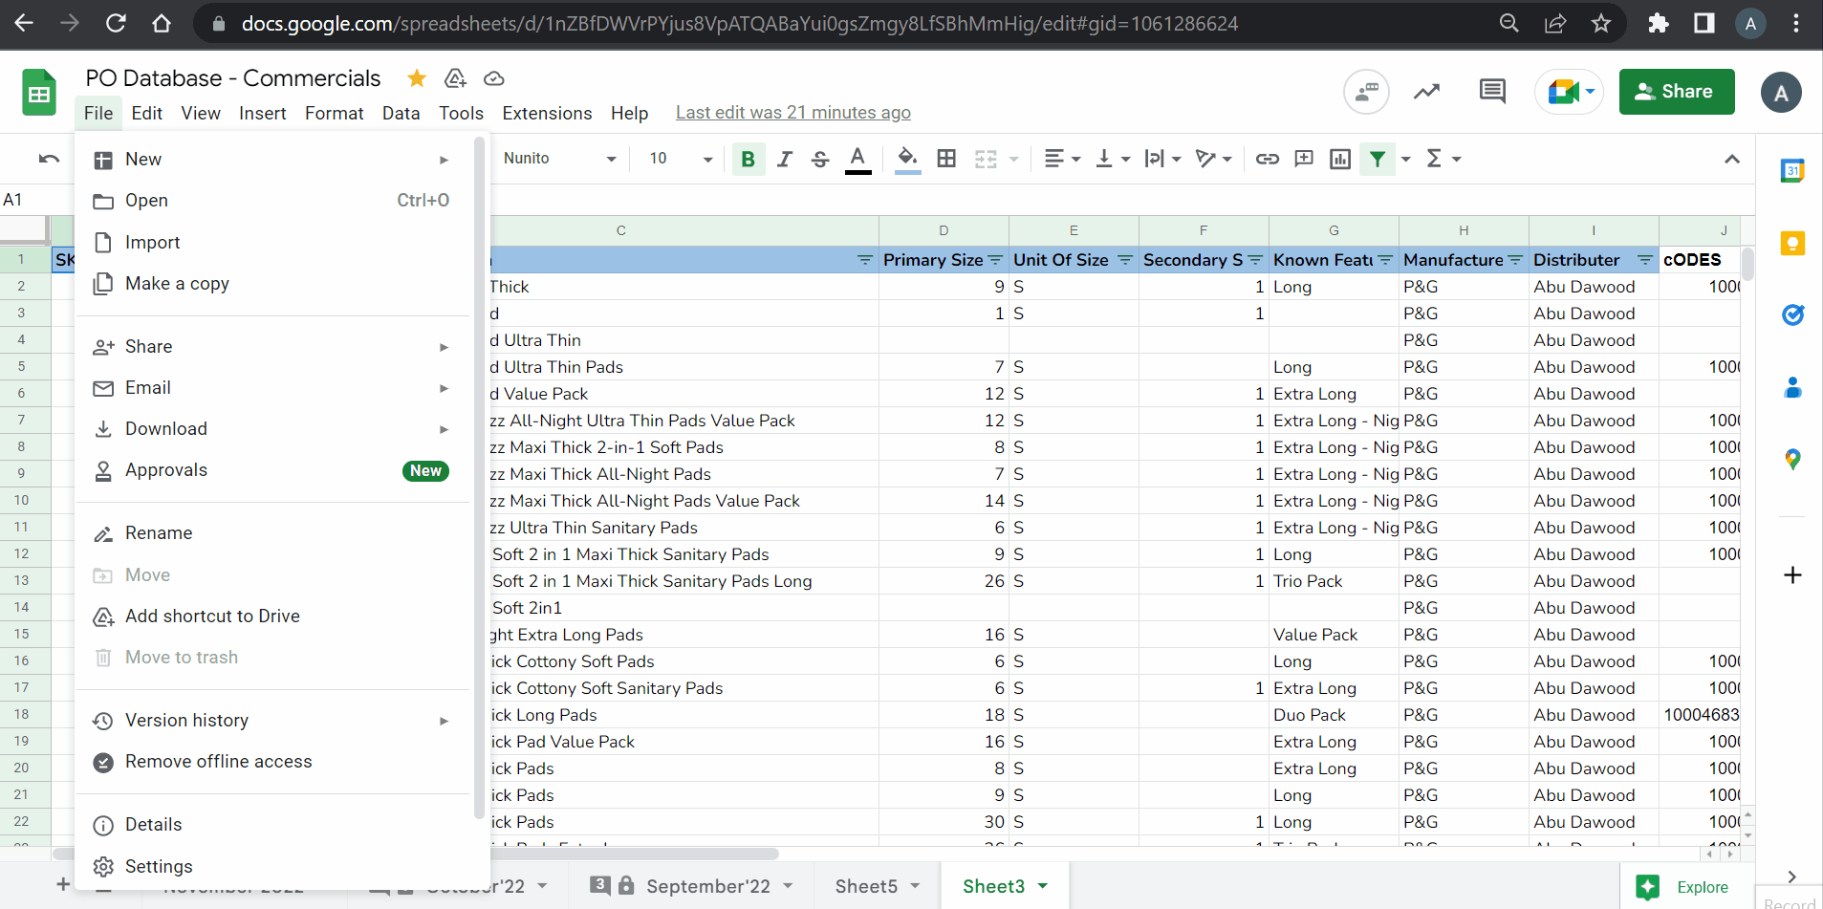Insert a chart from the toolbar
This screenshot has height=909, width=1823.
pos(1338,159)
